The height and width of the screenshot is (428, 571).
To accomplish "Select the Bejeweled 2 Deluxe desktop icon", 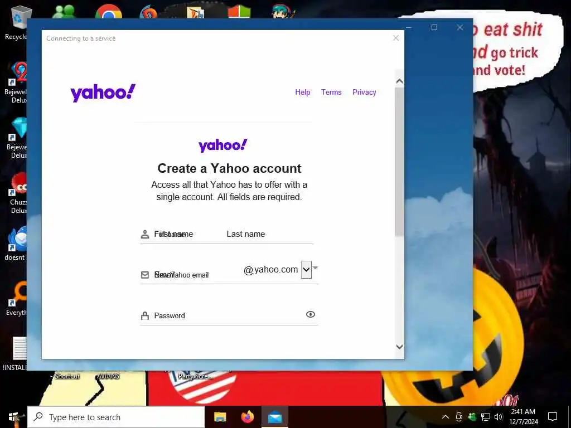I will coord(16,83).
